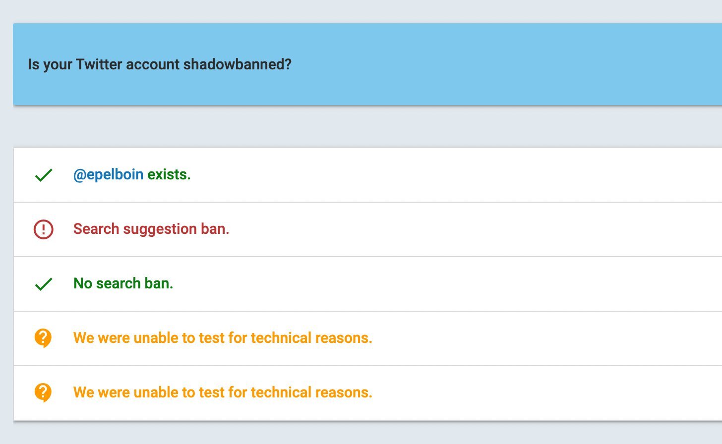Click the "Is your Twitter account shadowbanned?" heading
Screen dimensions: 722x444
point(160,64)
